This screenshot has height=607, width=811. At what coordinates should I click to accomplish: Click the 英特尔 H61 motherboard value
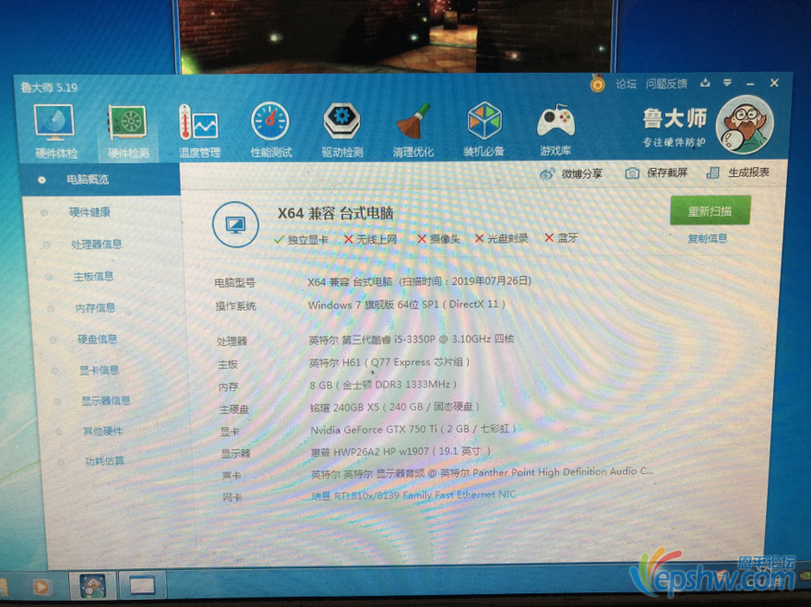coord(389,363)
